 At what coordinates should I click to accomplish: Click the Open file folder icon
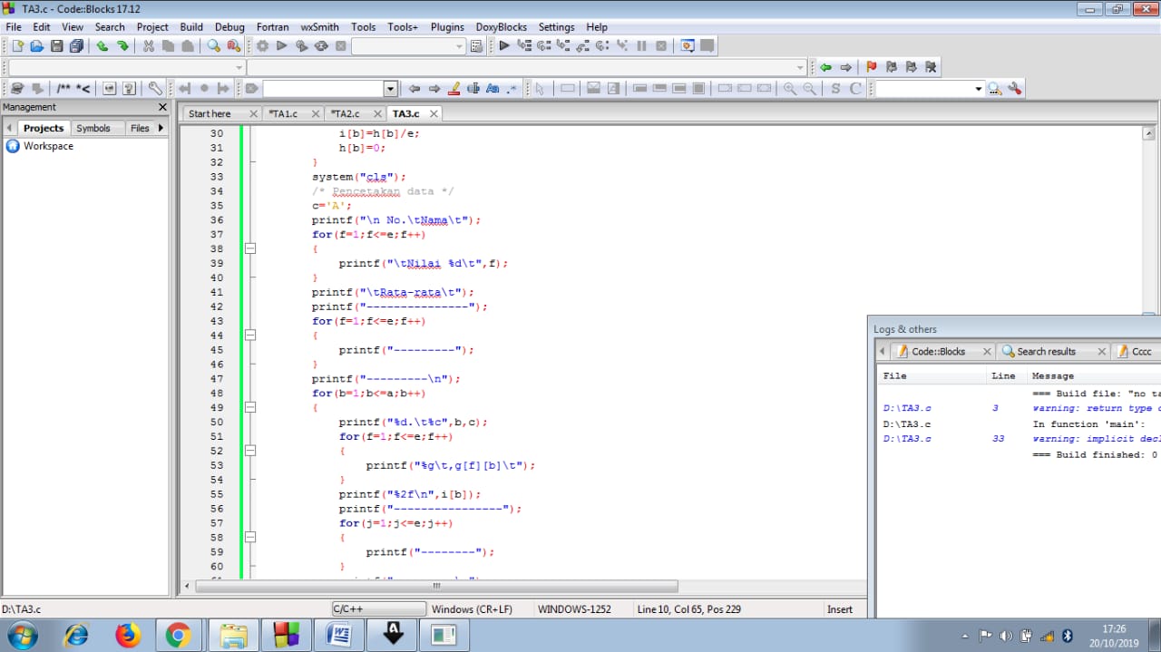[37, 46]
